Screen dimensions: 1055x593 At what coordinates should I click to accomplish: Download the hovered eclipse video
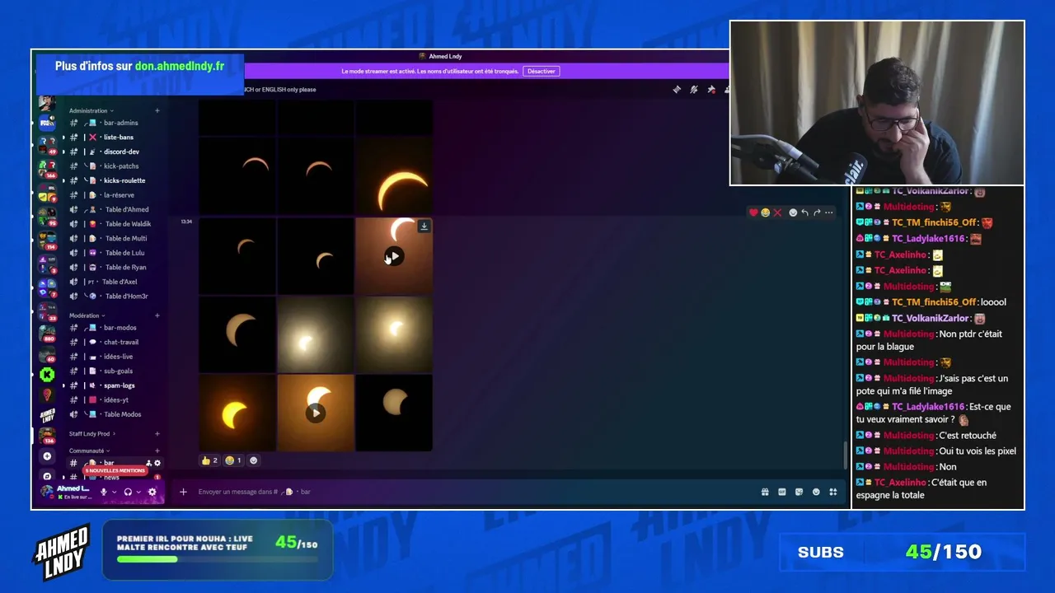pyautogui.click(x=424, y=226)
